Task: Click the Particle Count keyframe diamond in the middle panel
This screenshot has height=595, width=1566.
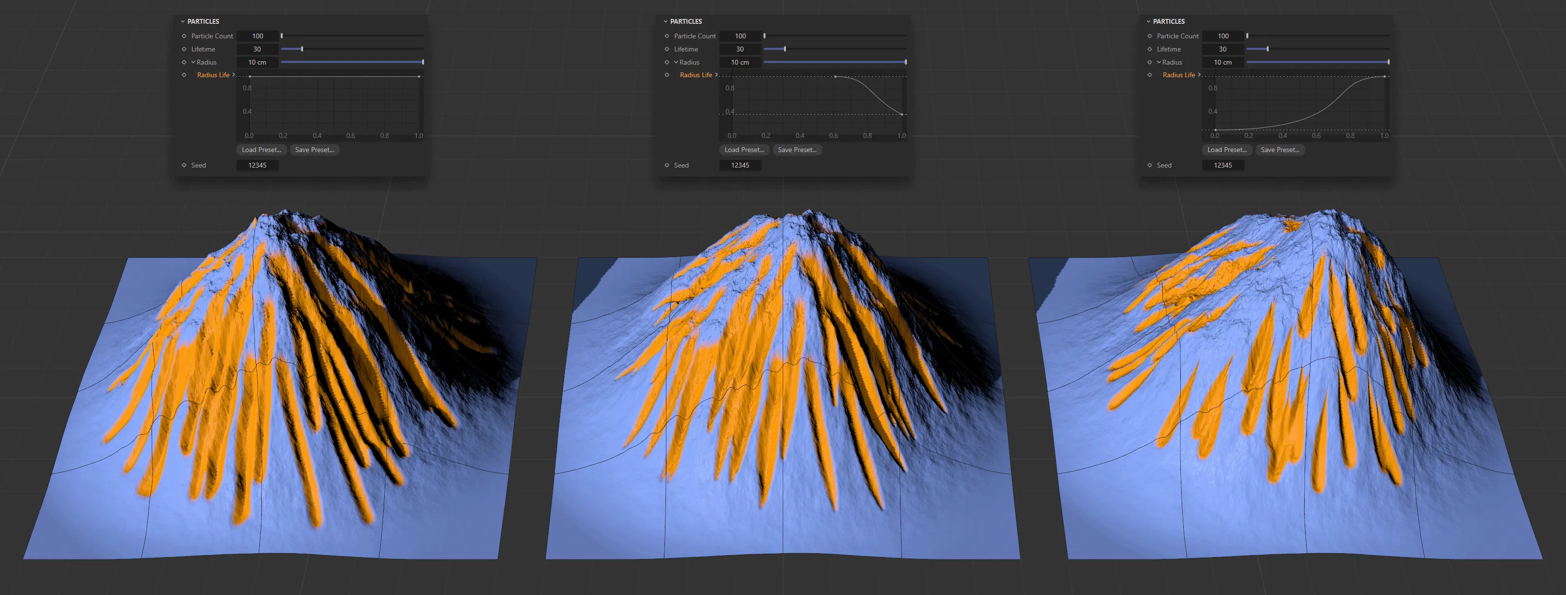Action: tap(666, 36)
